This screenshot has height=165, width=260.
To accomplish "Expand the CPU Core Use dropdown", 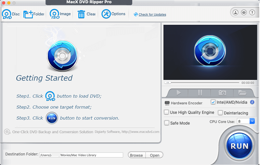I will 252,121.
